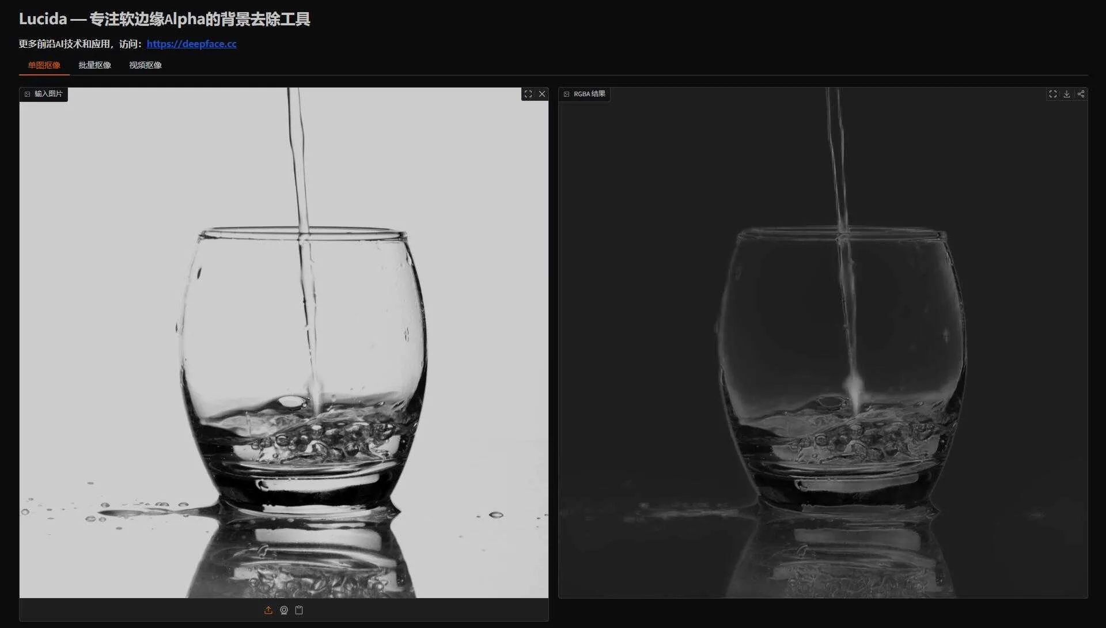Select the 单图抠像 tab

[44, 65]
